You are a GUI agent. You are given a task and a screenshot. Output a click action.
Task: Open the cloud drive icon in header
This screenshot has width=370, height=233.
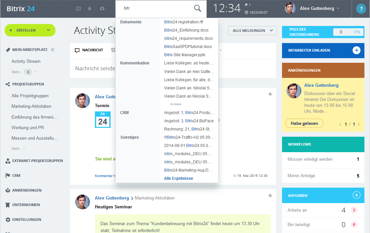[x=102, y=9]
